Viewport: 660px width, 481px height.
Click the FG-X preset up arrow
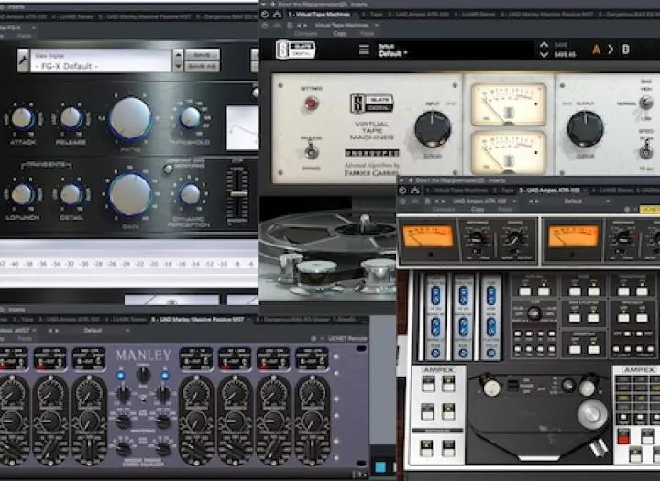click(178, 55)
